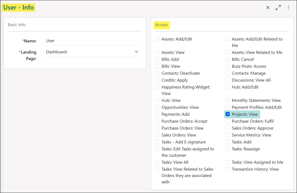Check the Credits: Apply box
The width and height of the screenshot is (297, 193).
[157, 80]
